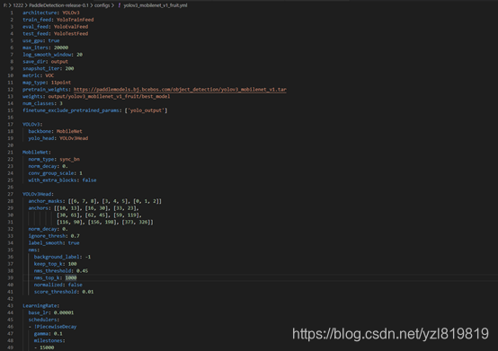Click the weights path 'output/yolov3_mobilenet_v1_fruit/best_model'
The image size is (498, 351).
109,96
